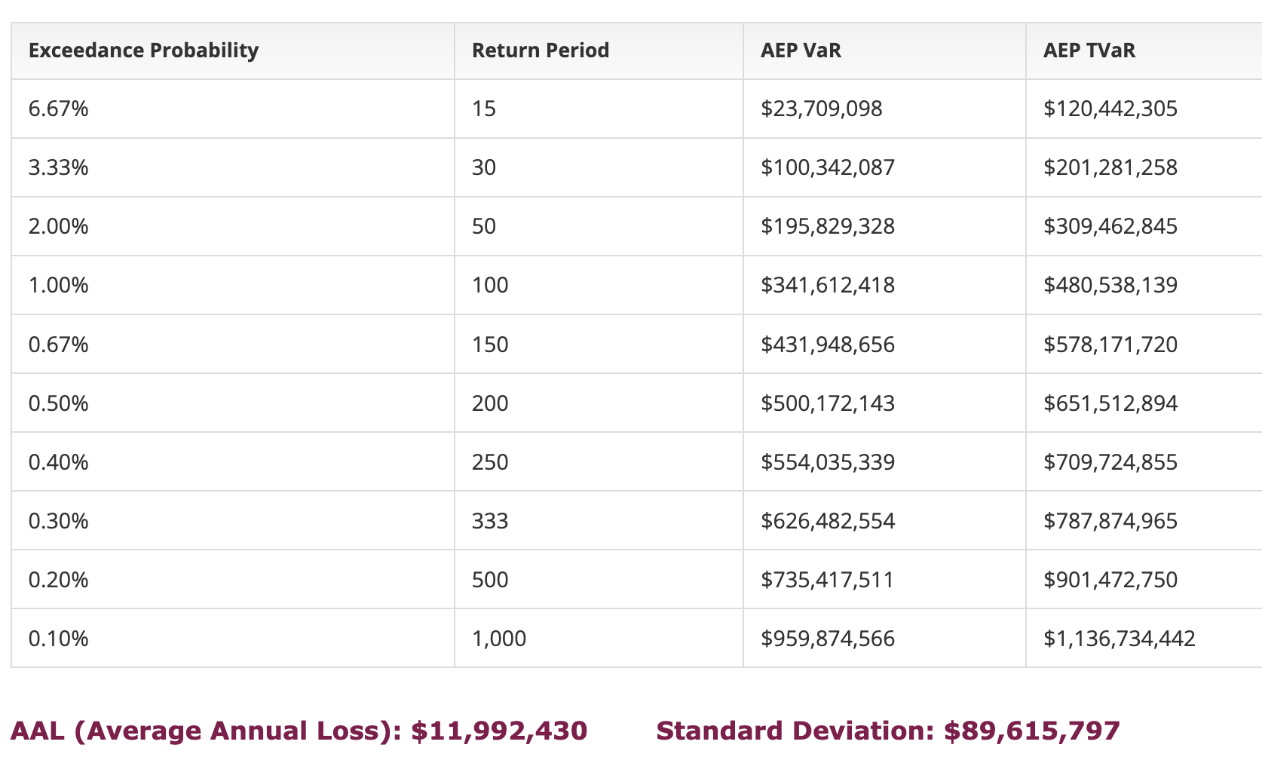Click the AEP TVaR value $651,512,894
This screenshot has width=1262, height=766.
point(1110,403)
